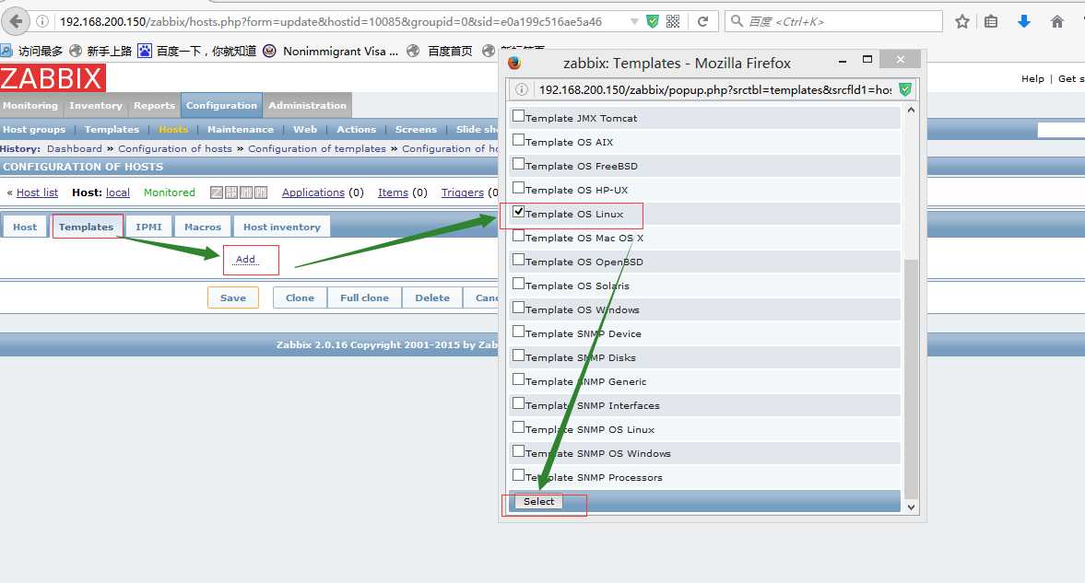Open the 新手上路 bookmark
The height and width of the screenshot is (583, 1085).
pyautogui.click(x=100, y=51)
